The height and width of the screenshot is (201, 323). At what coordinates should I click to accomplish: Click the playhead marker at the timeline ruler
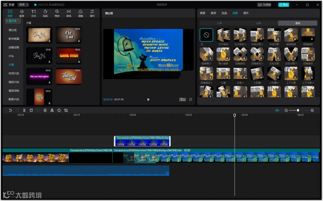tap(235, 115)
